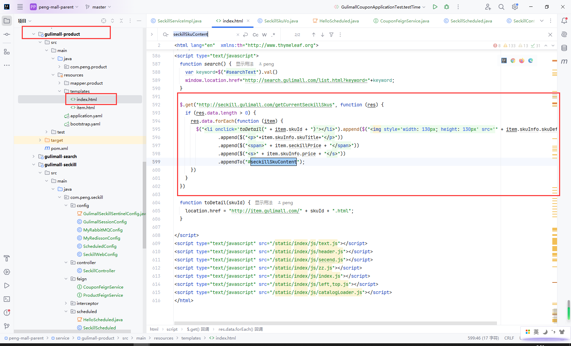
Task: Open the Build hammer tool window
Action: point(7,258)
